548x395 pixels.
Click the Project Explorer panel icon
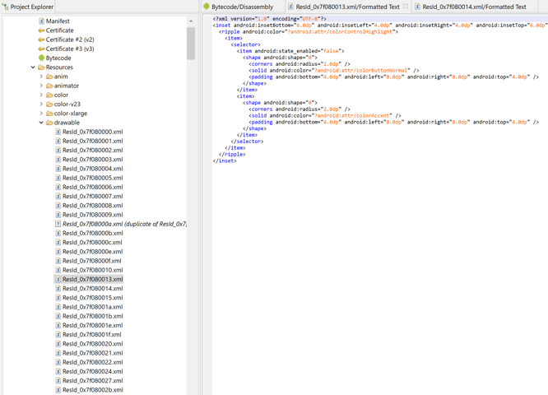click(x=5, y=7)
